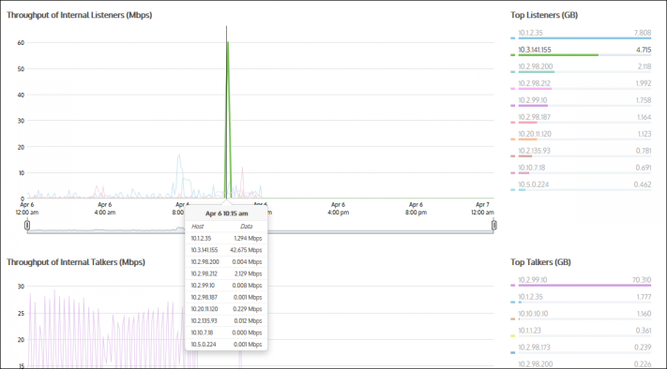This screenshot has width=667, height=369.
Task: Select the 10.2.98.187 listener entry
Action: tap(581, 118)
